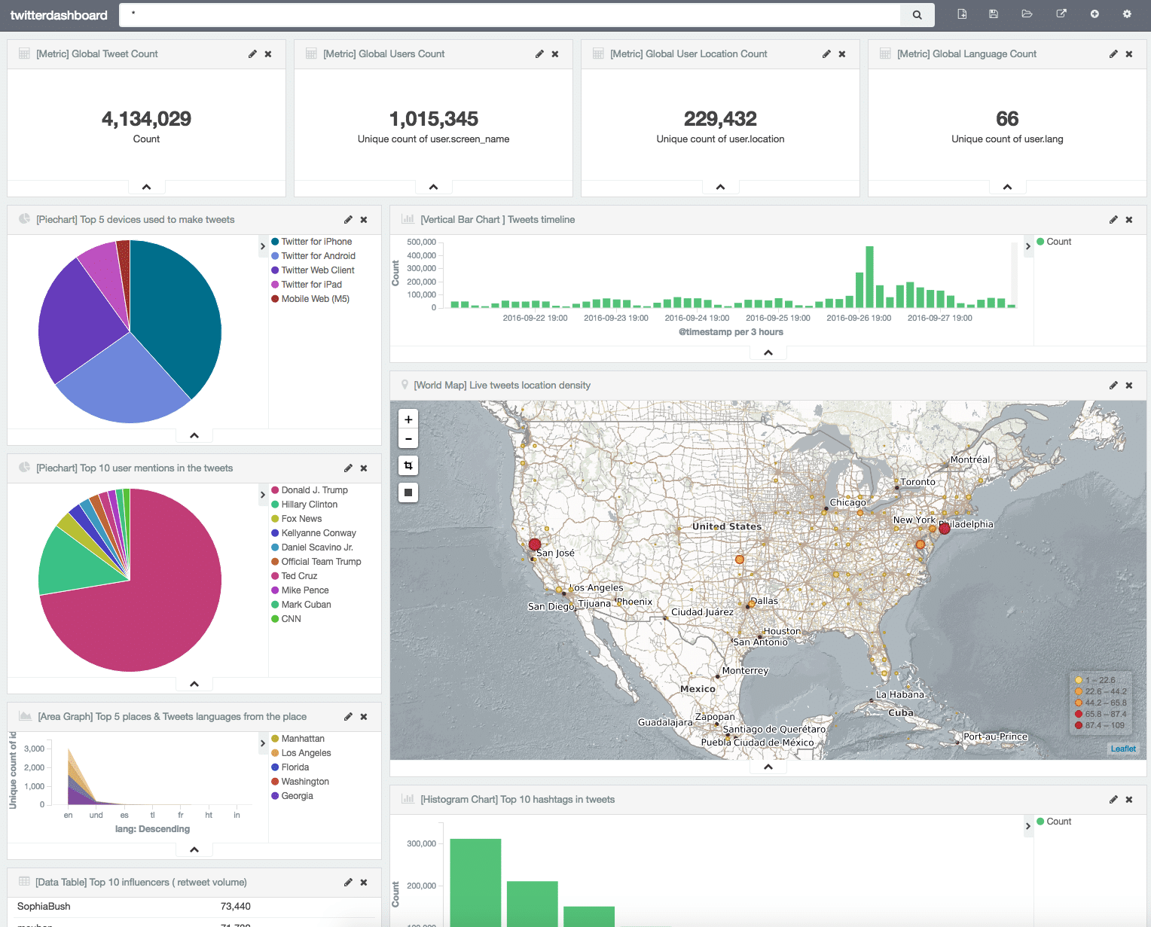The width and height of the screenshot is (1151, 927).
Task: Toggle the Global Users Count spy caret
Action: pos(434,187)
